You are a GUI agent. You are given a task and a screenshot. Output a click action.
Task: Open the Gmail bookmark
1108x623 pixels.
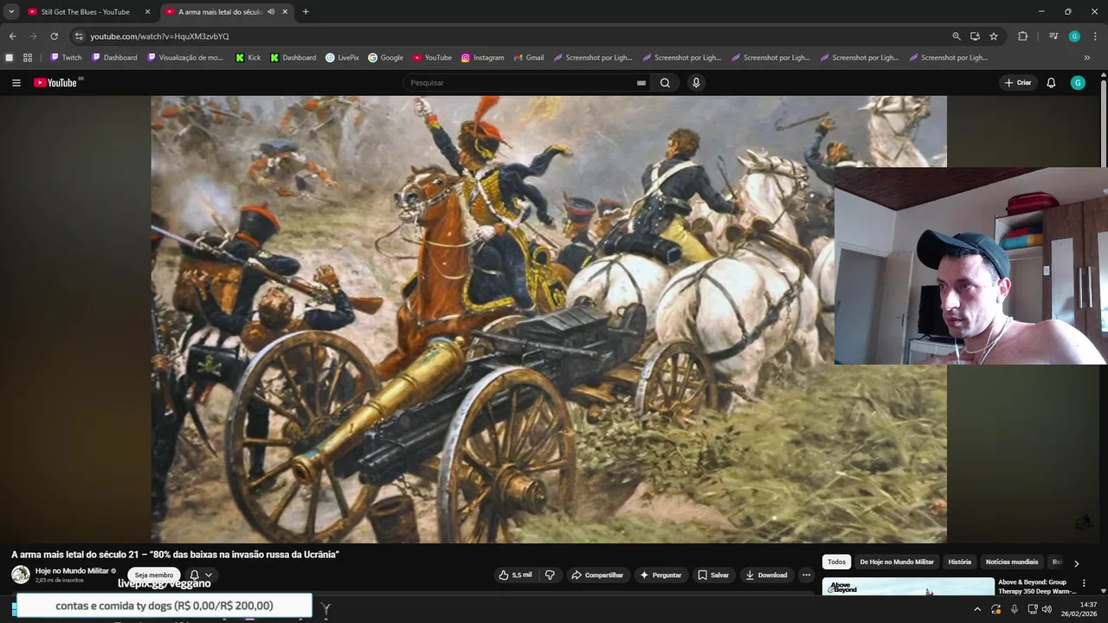coord(529,58)
